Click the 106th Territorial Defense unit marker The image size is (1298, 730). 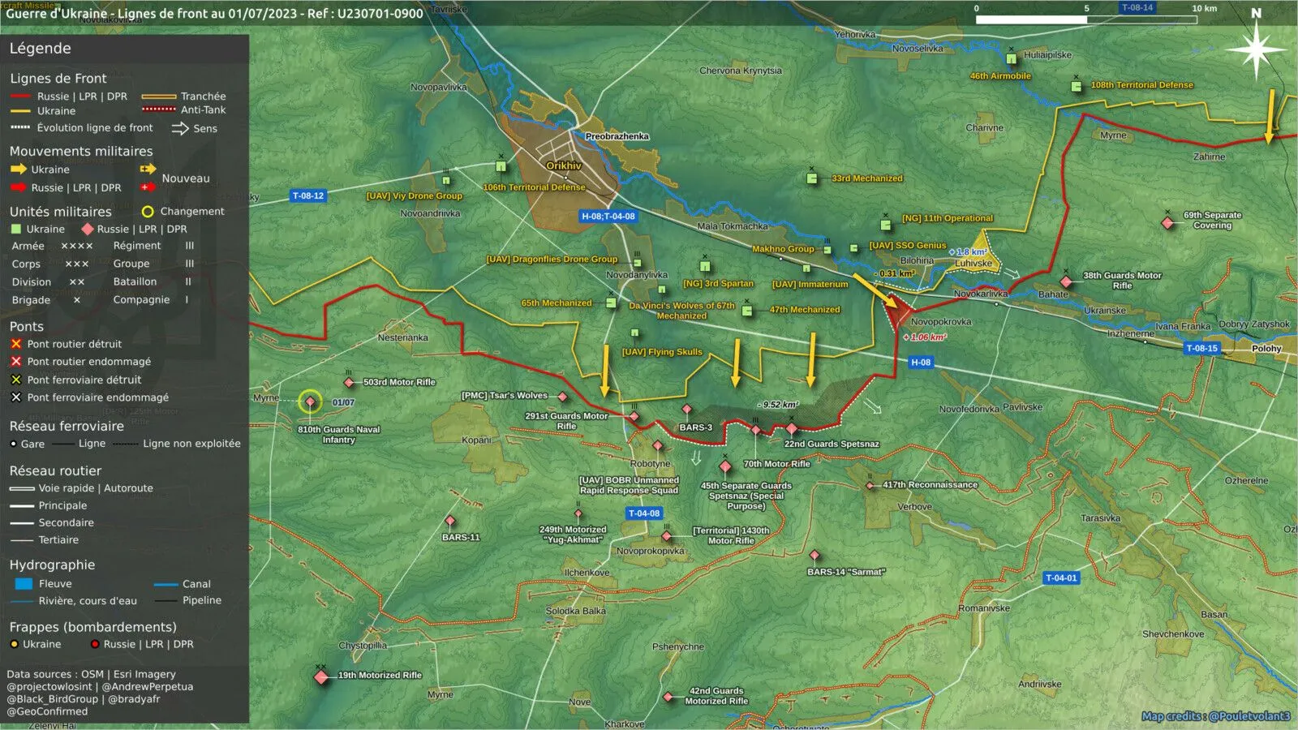501,166
